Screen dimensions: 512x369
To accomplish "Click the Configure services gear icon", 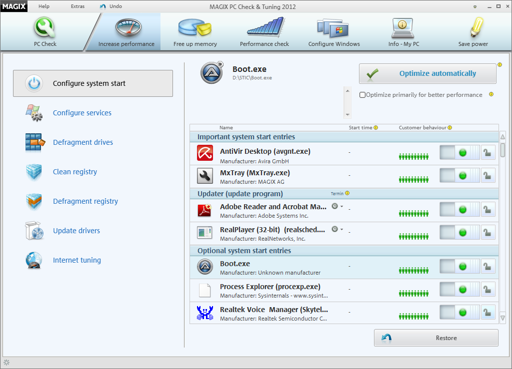I will coord(34,113).
